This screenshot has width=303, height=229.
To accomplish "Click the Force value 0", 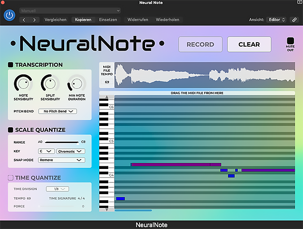I will pyautogui.click(x=83, y=206).
